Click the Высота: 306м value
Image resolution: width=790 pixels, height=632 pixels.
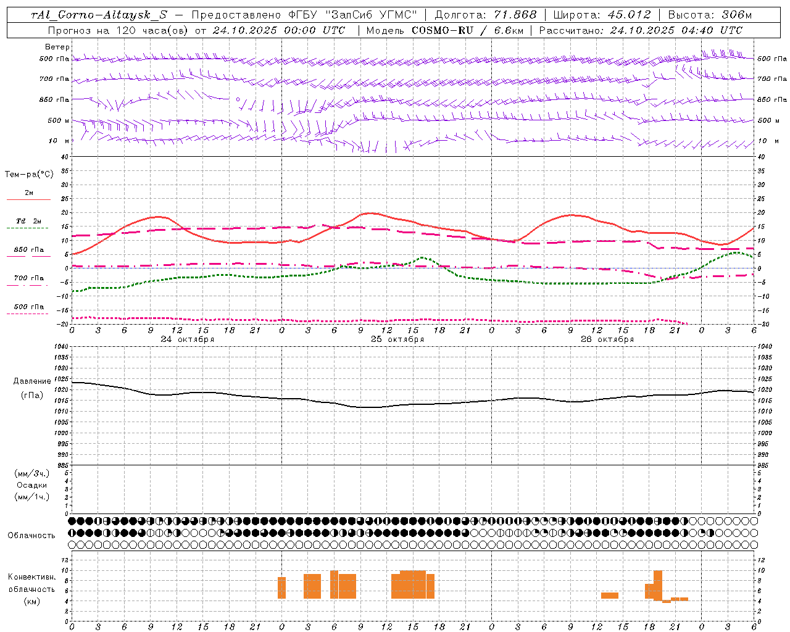pos(710,15)
